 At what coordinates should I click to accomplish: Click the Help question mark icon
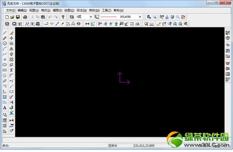pyautogui.click(x=63, y=17)
